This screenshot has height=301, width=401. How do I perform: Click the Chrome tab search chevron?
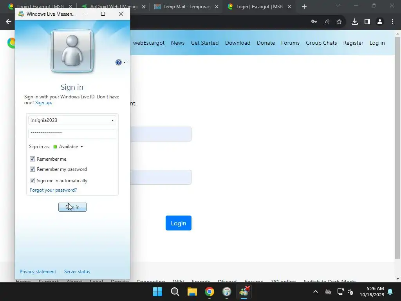click(x=338, y=5)
